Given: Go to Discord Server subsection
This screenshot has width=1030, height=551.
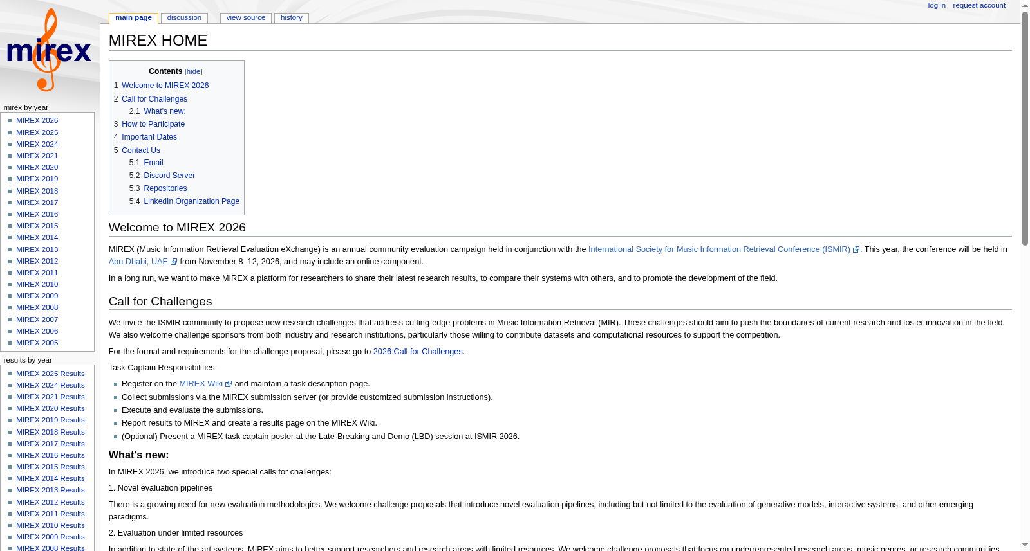Looking at the screenshot, I should click(169, 176).
